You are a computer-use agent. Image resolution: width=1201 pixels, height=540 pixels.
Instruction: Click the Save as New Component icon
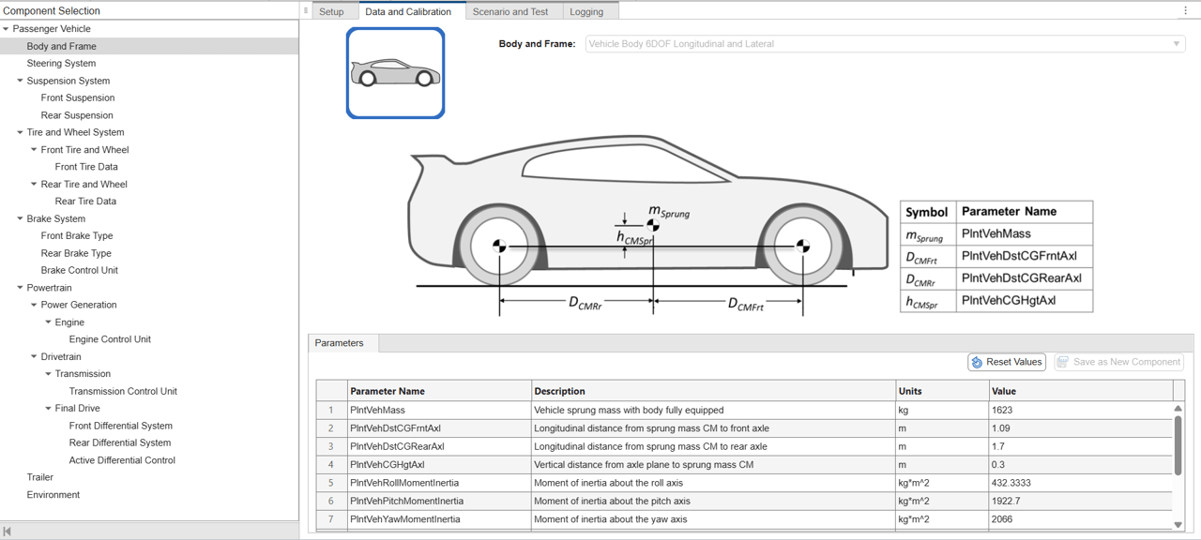pos(1063,362)
